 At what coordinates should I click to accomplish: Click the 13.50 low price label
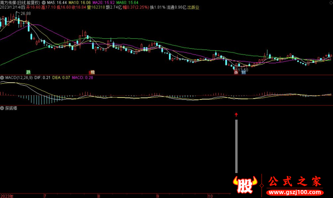243,69
